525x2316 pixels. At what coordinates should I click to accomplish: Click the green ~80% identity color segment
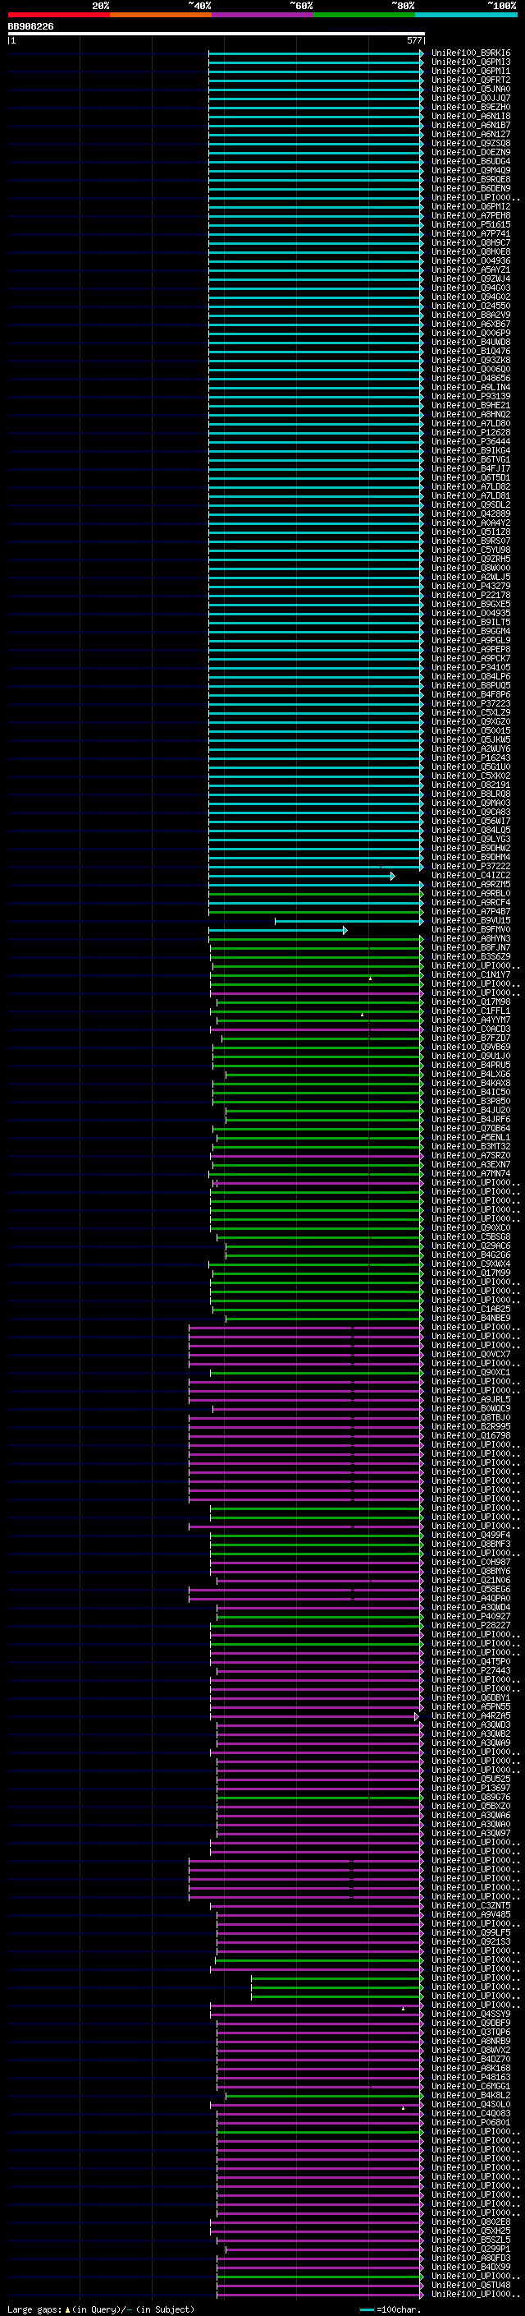[364, 15]
